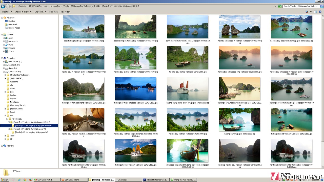Select the Tools folder in tree

pyautogui.click(x=12, y=136)
